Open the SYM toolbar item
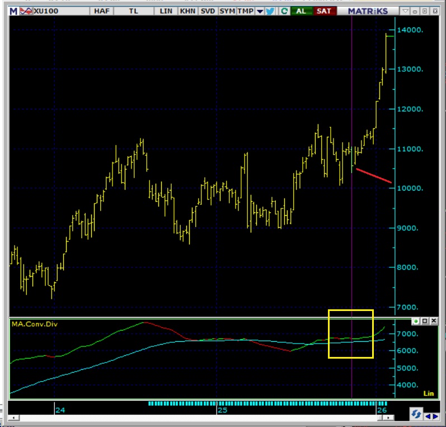This screenshot has height=427, width=446. click(227, 11)
